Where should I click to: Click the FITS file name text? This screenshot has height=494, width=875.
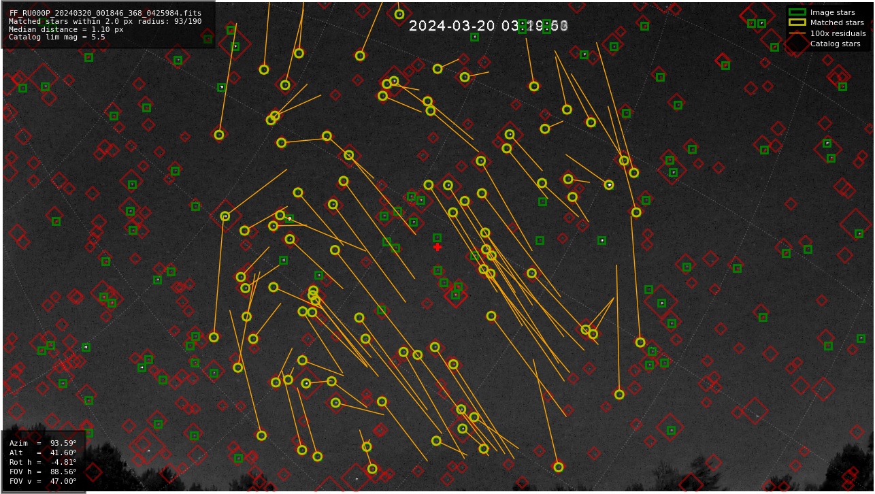point(105,13)
